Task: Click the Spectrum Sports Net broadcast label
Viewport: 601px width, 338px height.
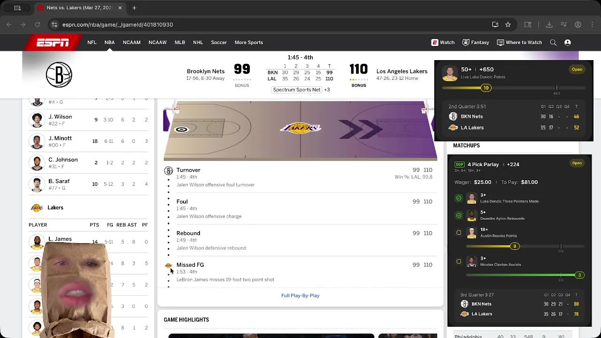Action: point(297,90)
